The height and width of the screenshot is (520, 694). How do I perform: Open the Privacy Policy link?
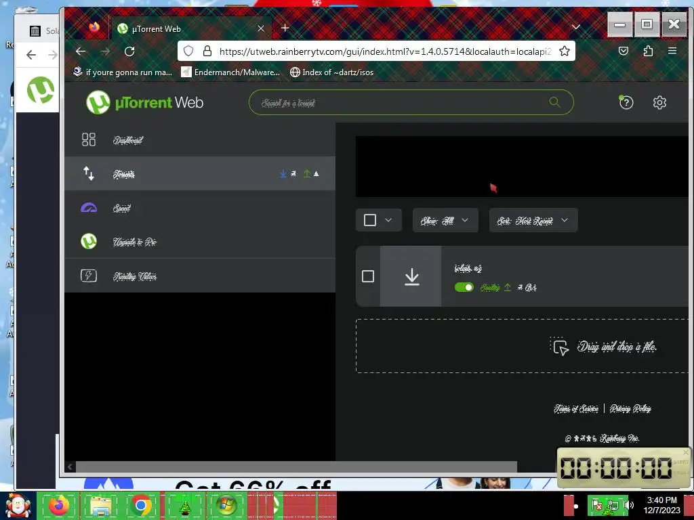(x=630, y=408)
